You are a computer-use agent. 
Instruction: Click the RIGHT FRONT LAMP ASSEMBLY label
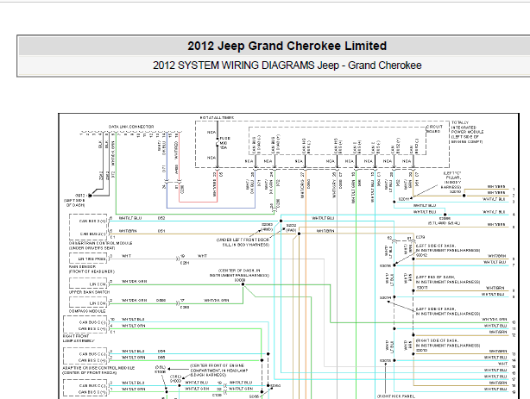pyautogui.click(x=79, y=339)
